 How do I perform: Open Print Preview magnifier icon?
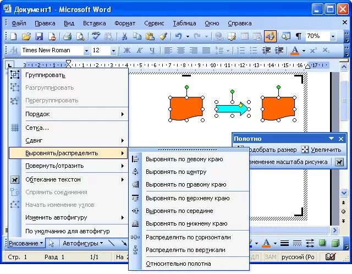point(80,36)
